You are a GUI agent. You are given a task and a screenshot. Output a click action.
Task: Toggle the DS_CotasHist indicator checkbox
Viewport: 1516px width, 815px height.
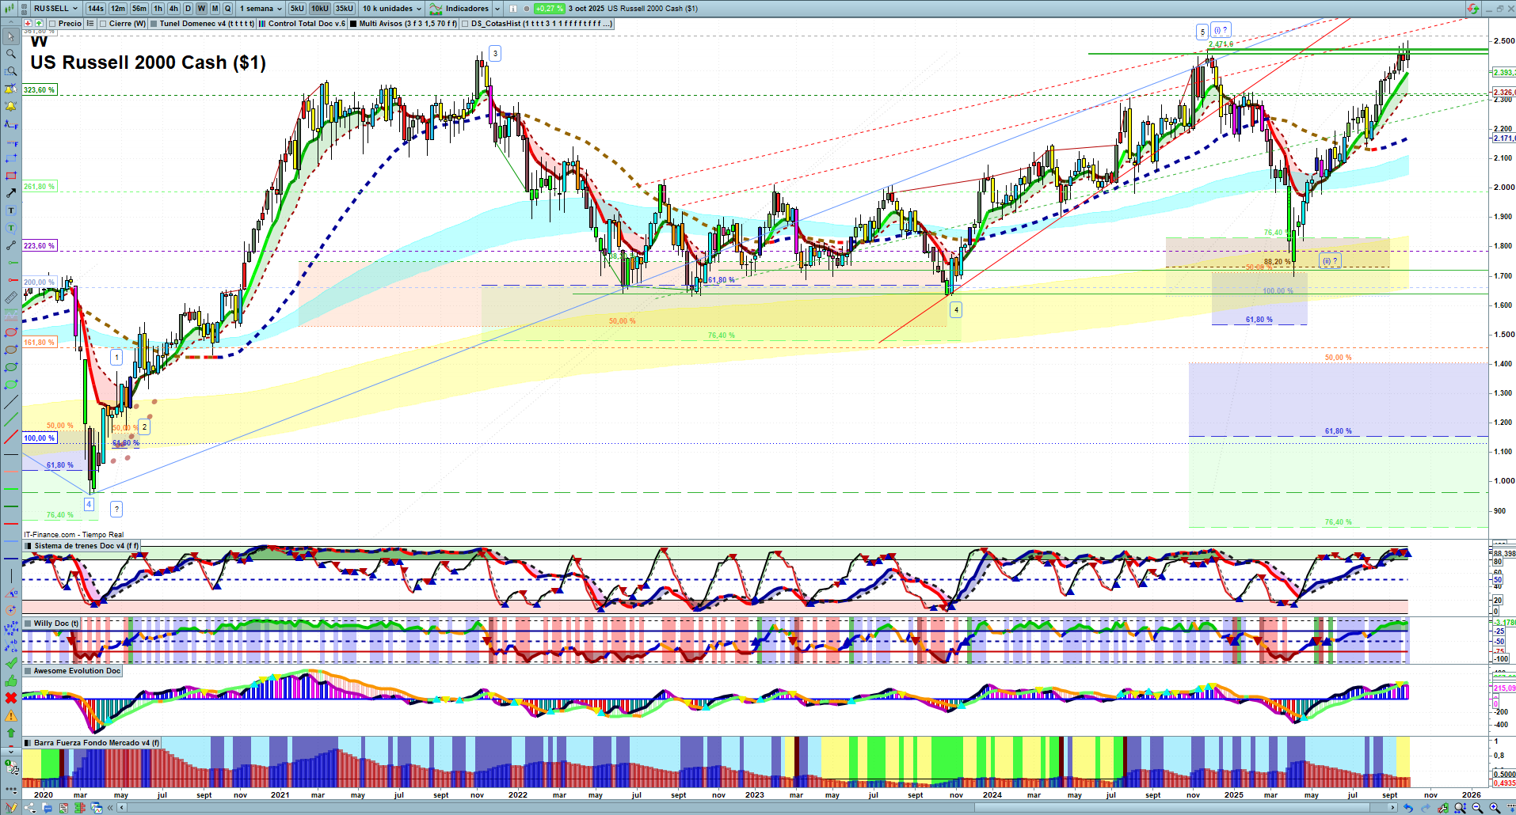465,24
